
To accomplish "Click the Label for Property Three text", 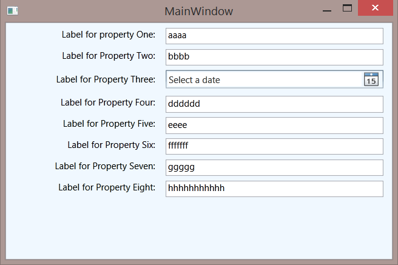I will pyautogui.click(x=106, y=79).
